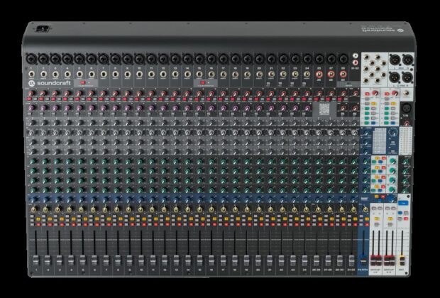
Task: Click the Mix L XLR output connector
Action: [x=395, y=60]
